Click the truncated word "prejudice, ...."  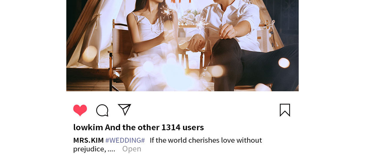[x=94, y=149]
